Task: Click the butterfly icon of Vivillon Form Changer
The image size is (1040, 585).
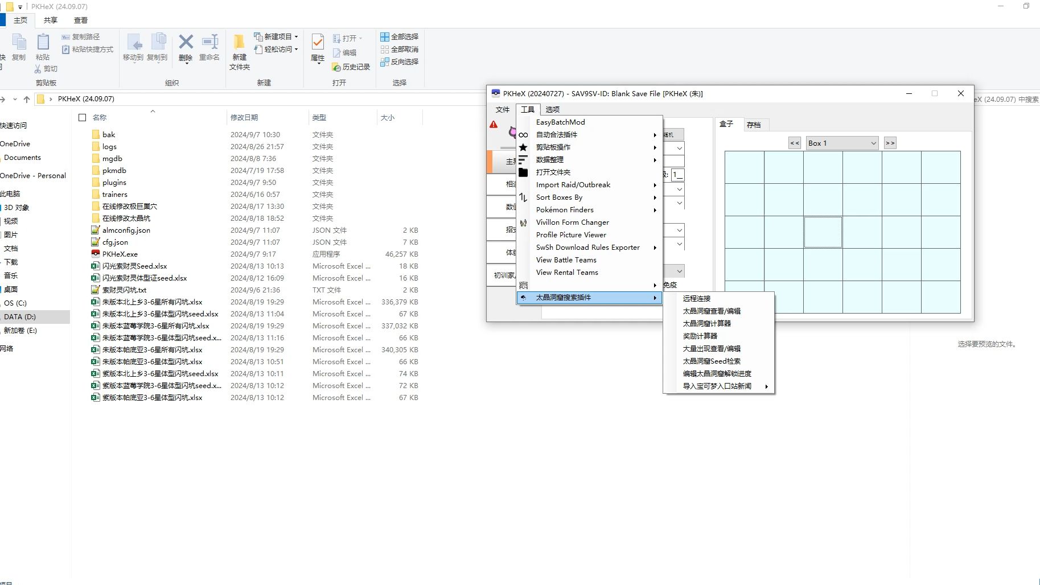Action: coord(523,223)
